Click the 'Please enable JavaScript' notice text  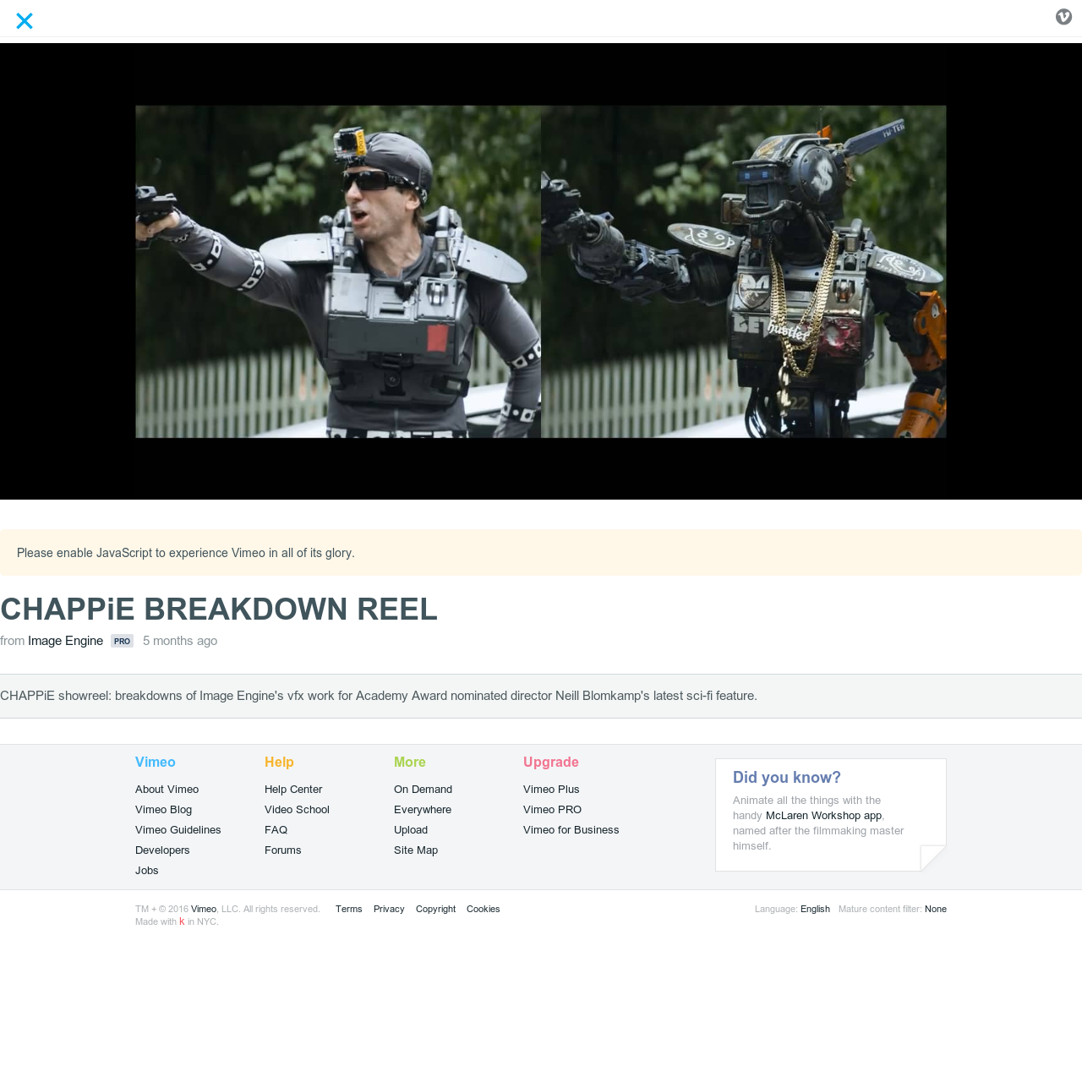(x=186, y=553)
